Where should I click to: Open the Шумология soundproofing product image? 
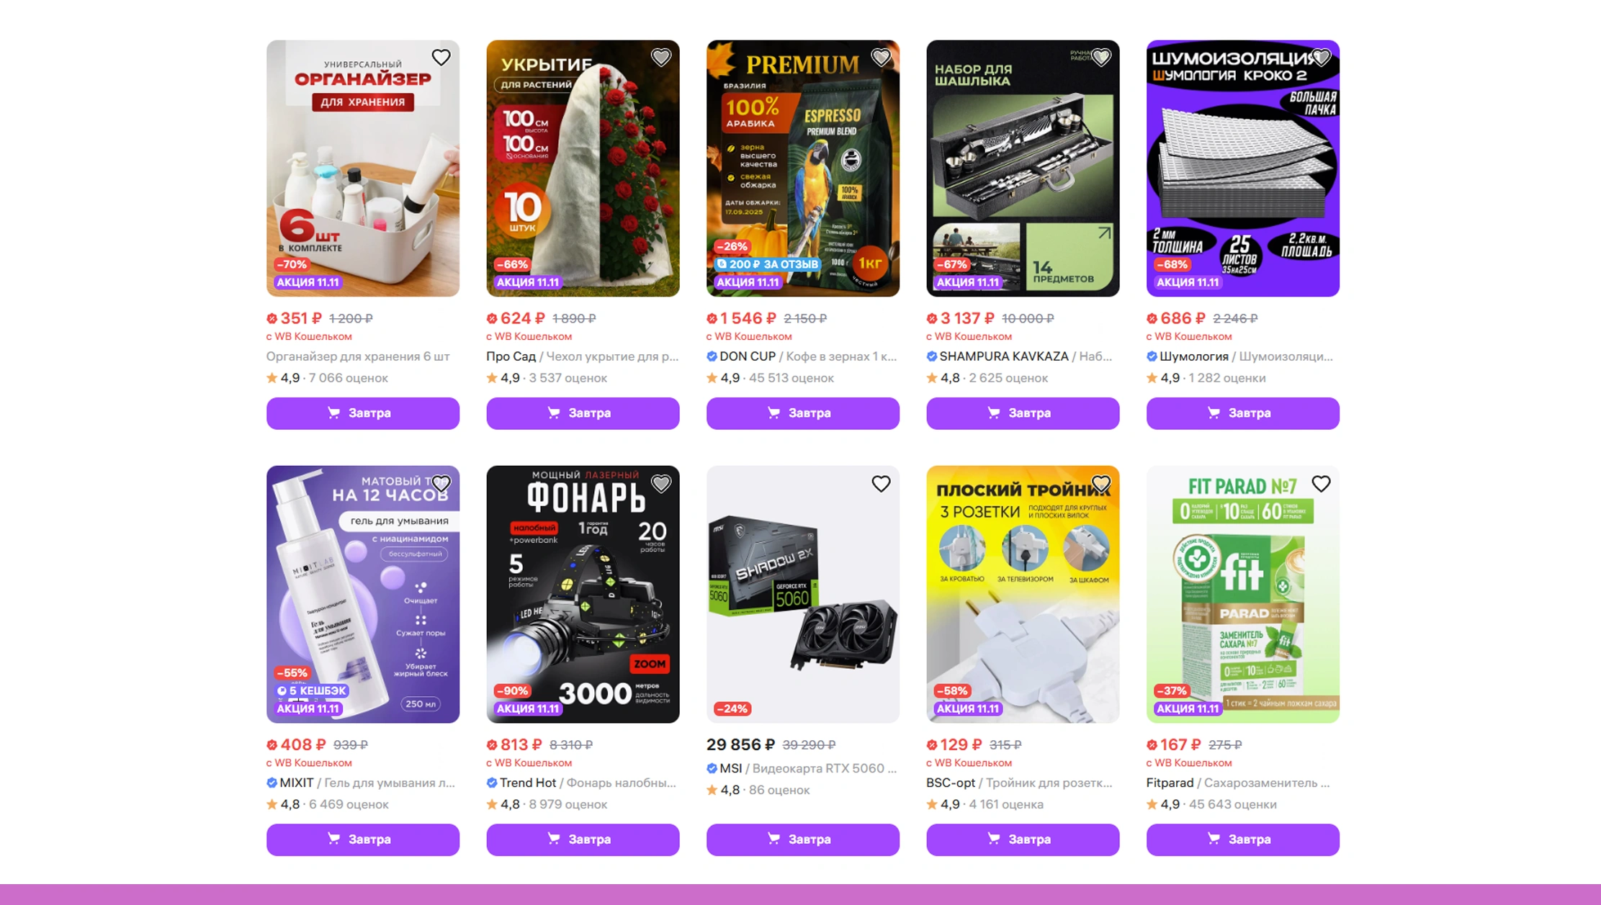click(1243, 168)
